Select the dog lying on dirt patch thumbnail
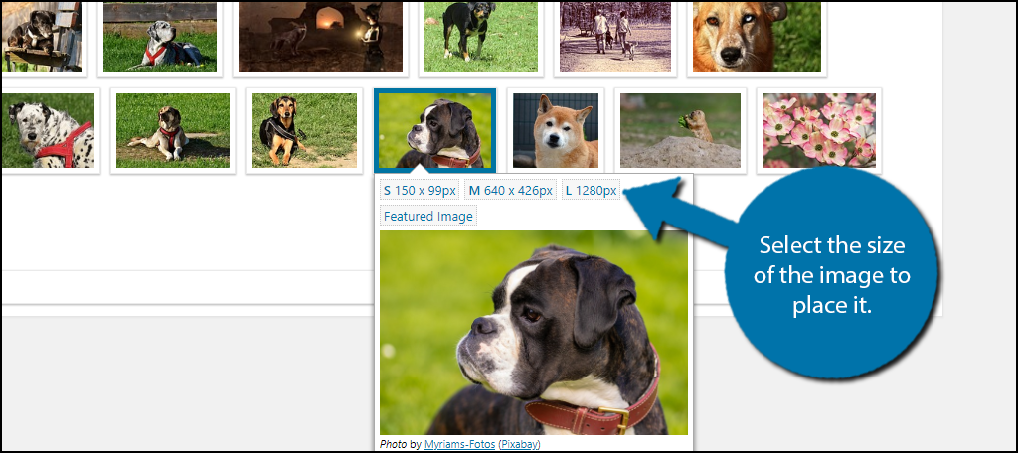Image resolution: width=1018 pixels, height=453 pixels. coord(172,130)
